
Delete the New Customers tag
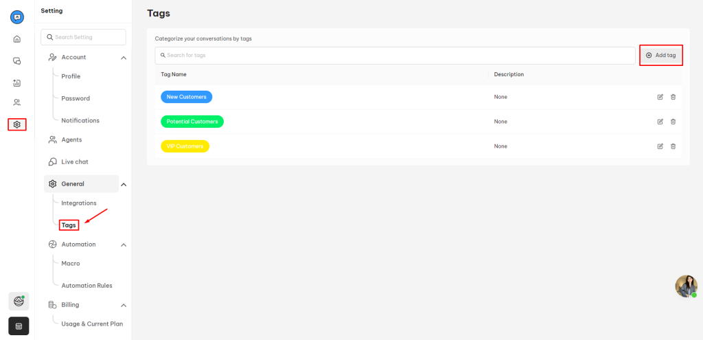673,97
